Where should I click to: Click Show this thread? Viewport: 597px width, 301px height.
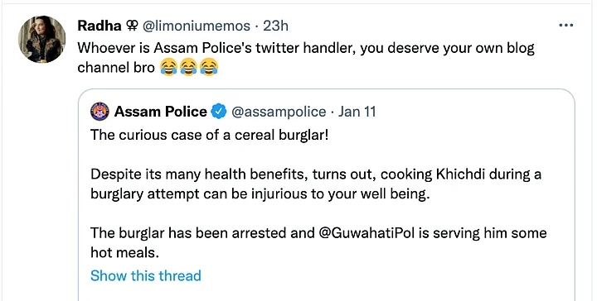pos(146,275)
